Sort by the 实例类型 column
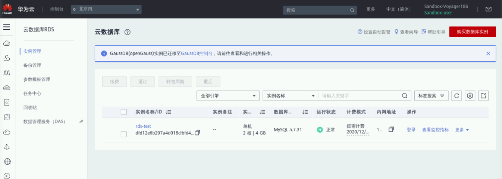The height and width of the screenshot is (179, 502). pyautogui.click(x=262, y=112)
